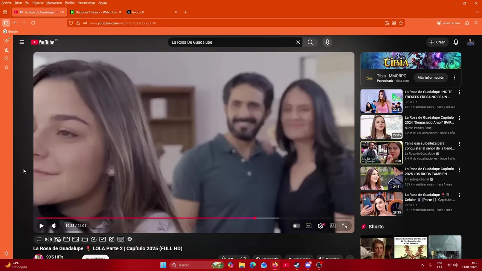Open sidebar settings gear at bottom
The height and width of the screenshot is (271, 482).
tap(6, 254)
